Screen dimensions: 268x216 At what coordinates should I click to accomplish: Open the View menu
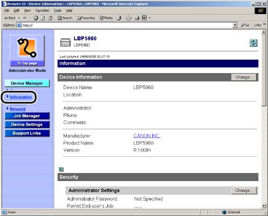[x=28, y=11]
